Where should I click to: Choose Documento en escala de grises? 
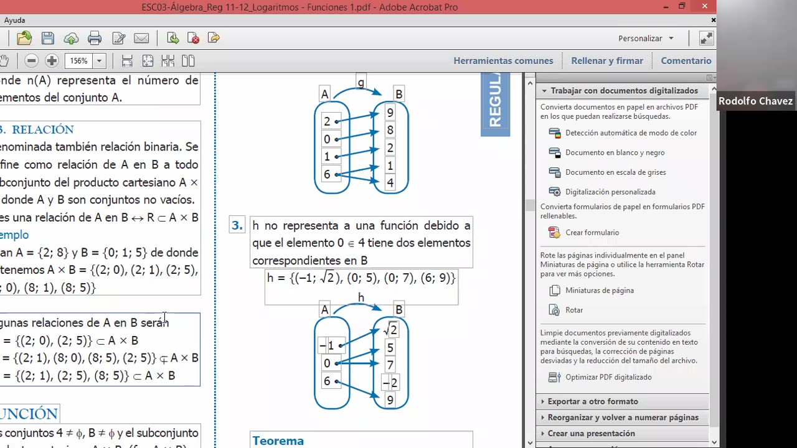pyautogui.click(x=615, y=172)
